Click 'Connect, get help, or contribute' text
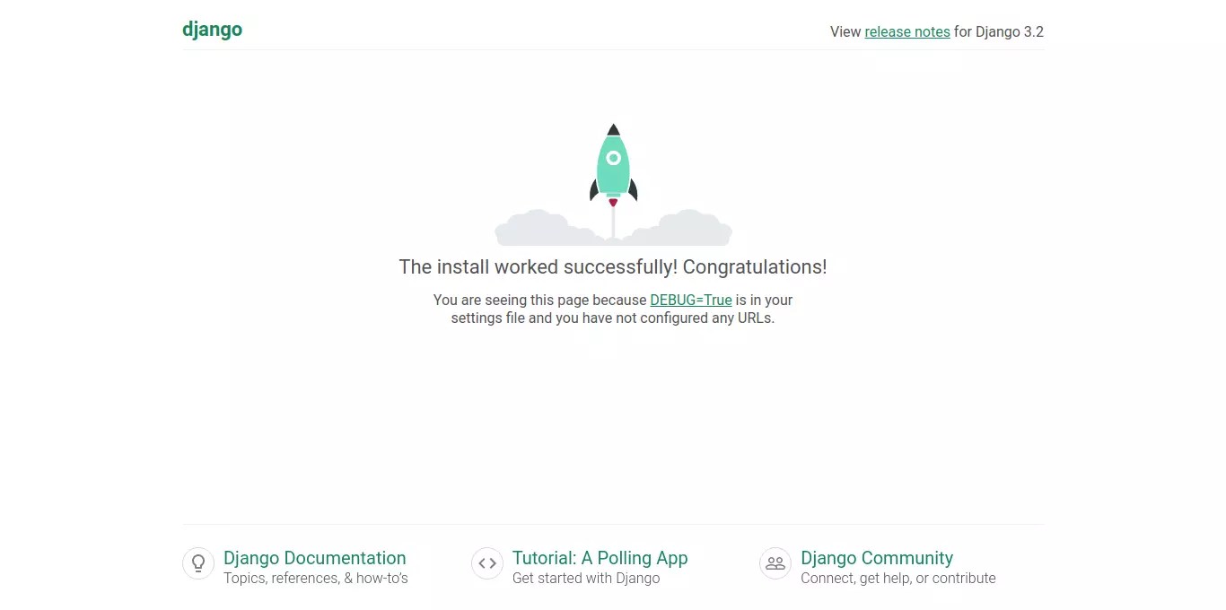The image size is (1226, 610). click(x=898, y=579)
